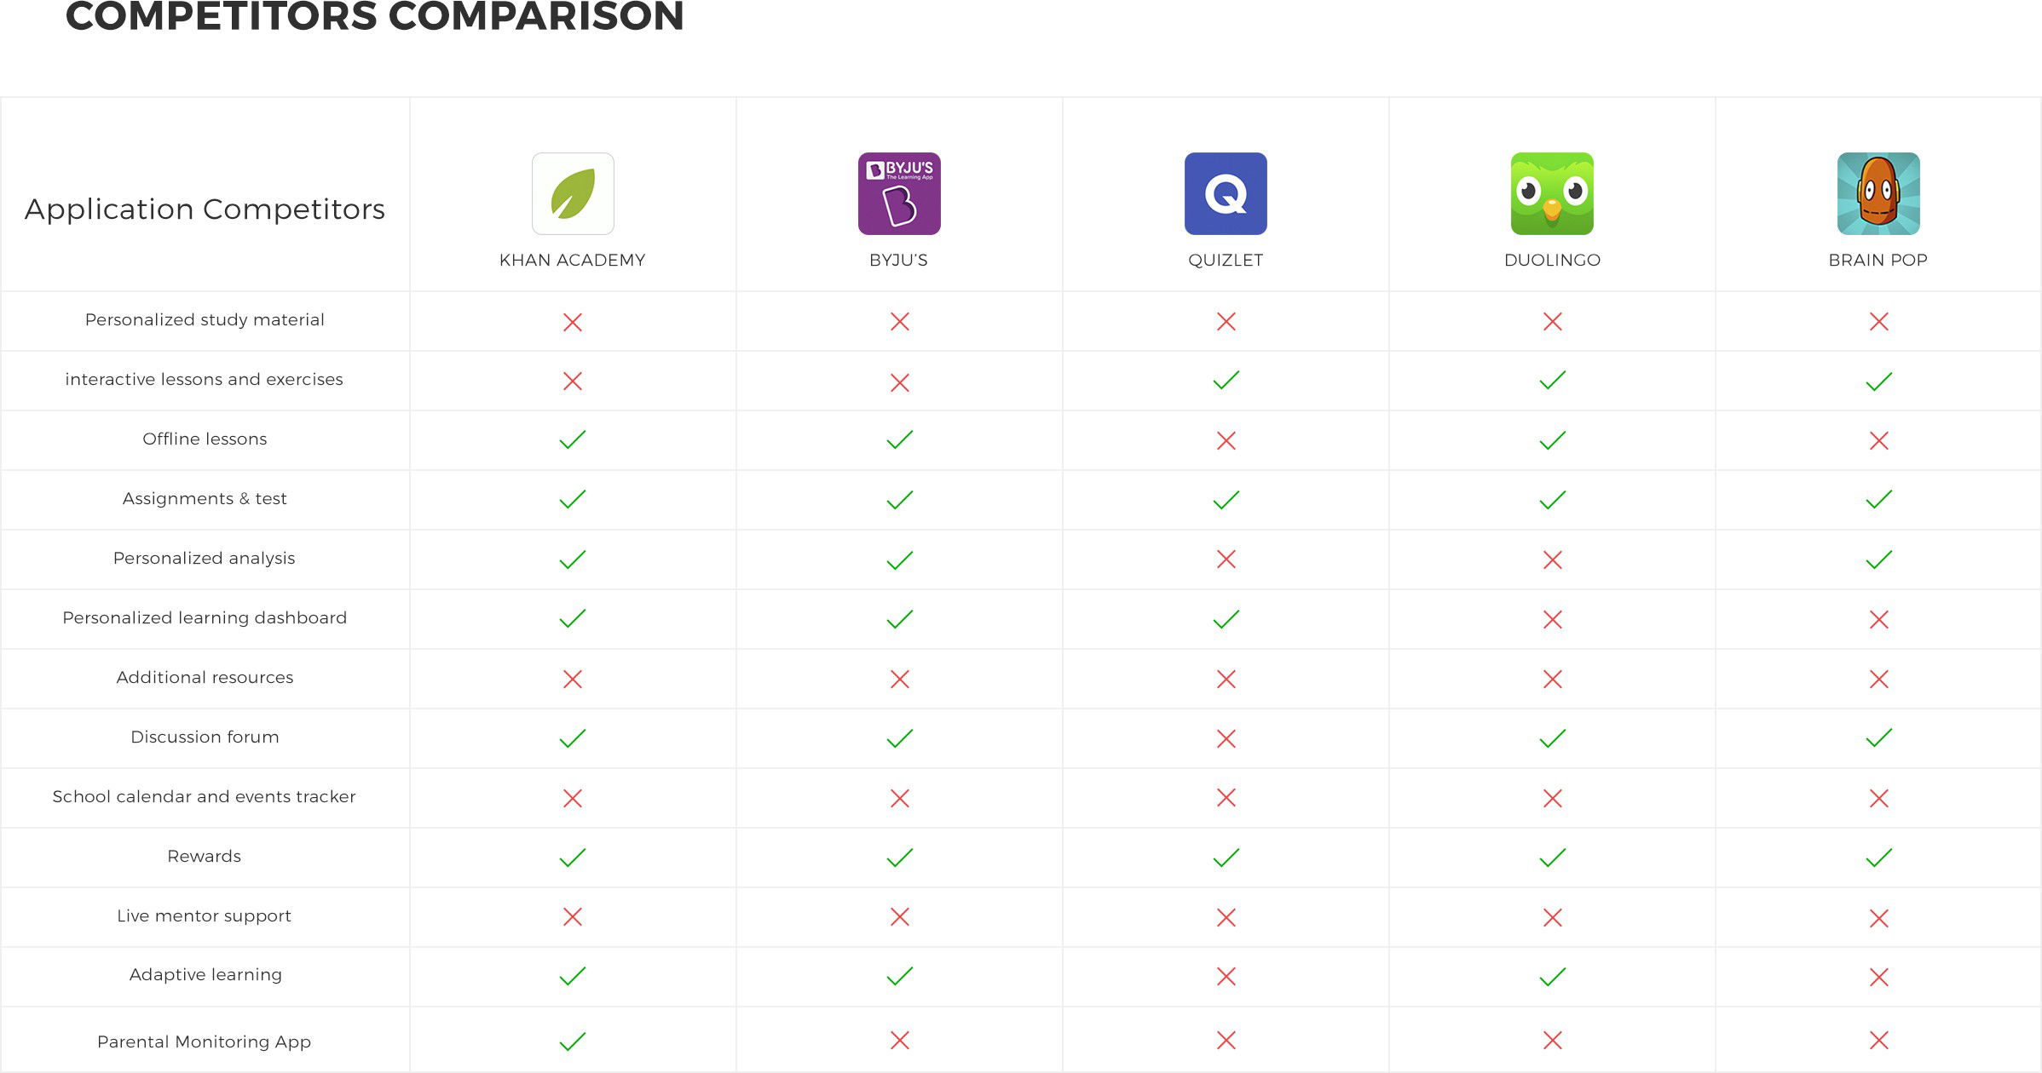Click the Personalized study material row label
The image size is (2042, 1073).
(x=205, y=320)
